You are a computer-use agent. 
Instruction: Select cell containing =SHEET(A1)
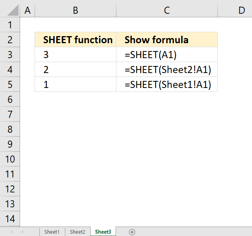coord(167,55)
